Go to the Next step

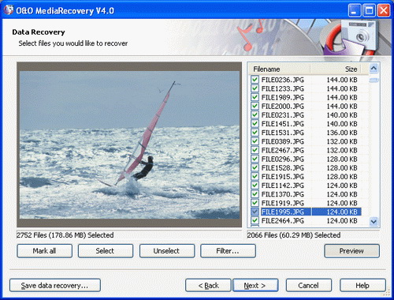coord(255,285)
